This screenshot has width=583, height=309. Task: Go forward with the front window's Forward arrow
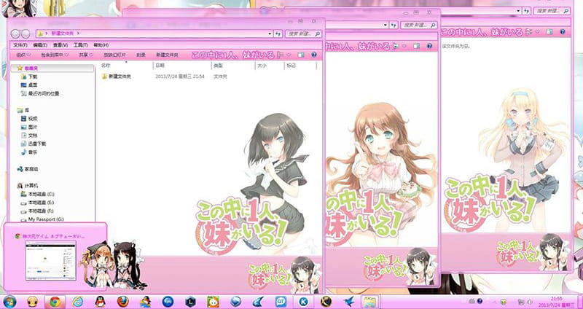coord(26,34)
